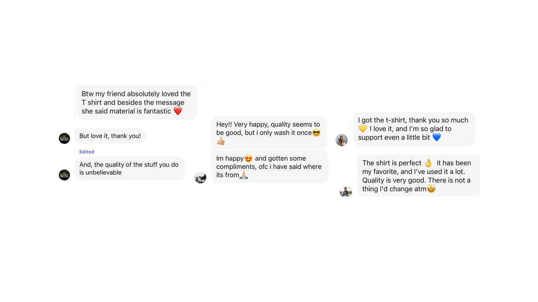Click the thumbs up emoji
Viewport: 538px width, 302px height.
click(221, 141)
